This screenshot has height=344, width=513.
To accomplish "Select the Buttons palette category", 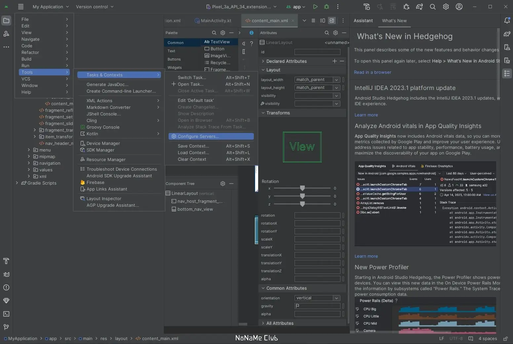I will (x=174, y=59).
